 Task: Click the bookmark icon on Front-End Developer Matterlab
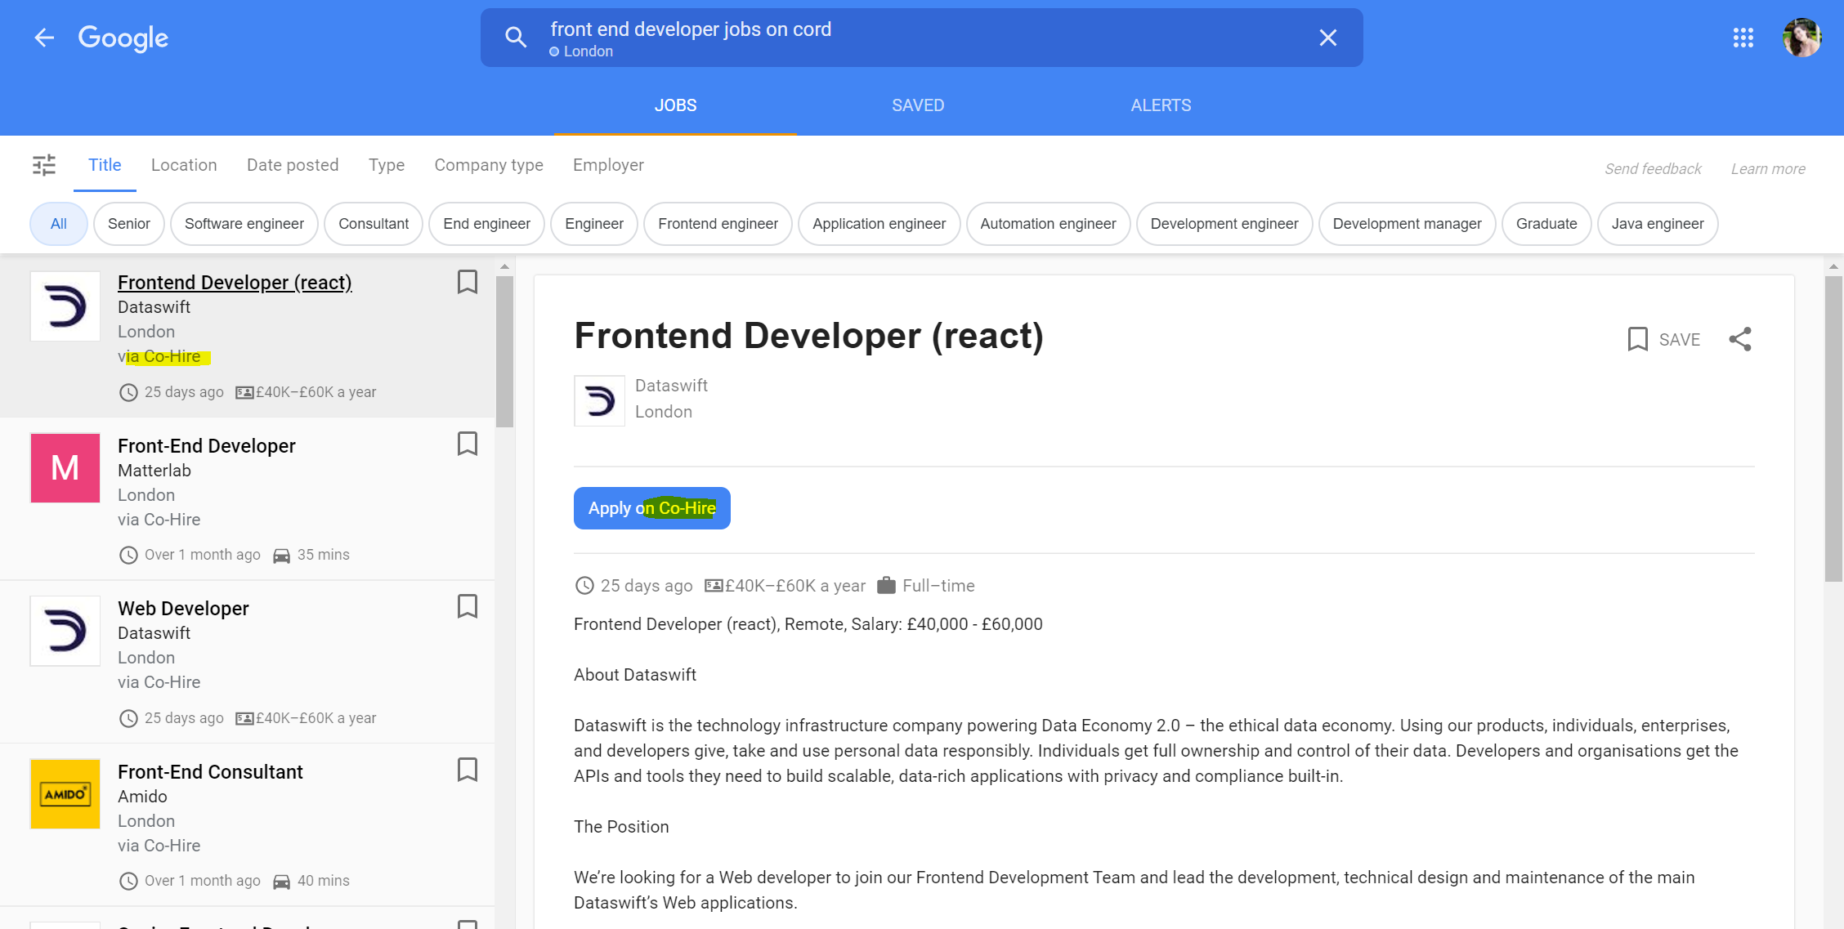(x=468, y=444)
